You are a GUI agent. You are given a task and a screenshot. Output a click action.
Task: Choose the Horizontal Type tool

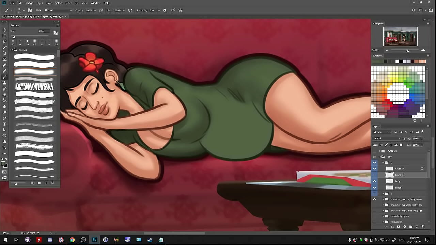[x=4, y=124]
